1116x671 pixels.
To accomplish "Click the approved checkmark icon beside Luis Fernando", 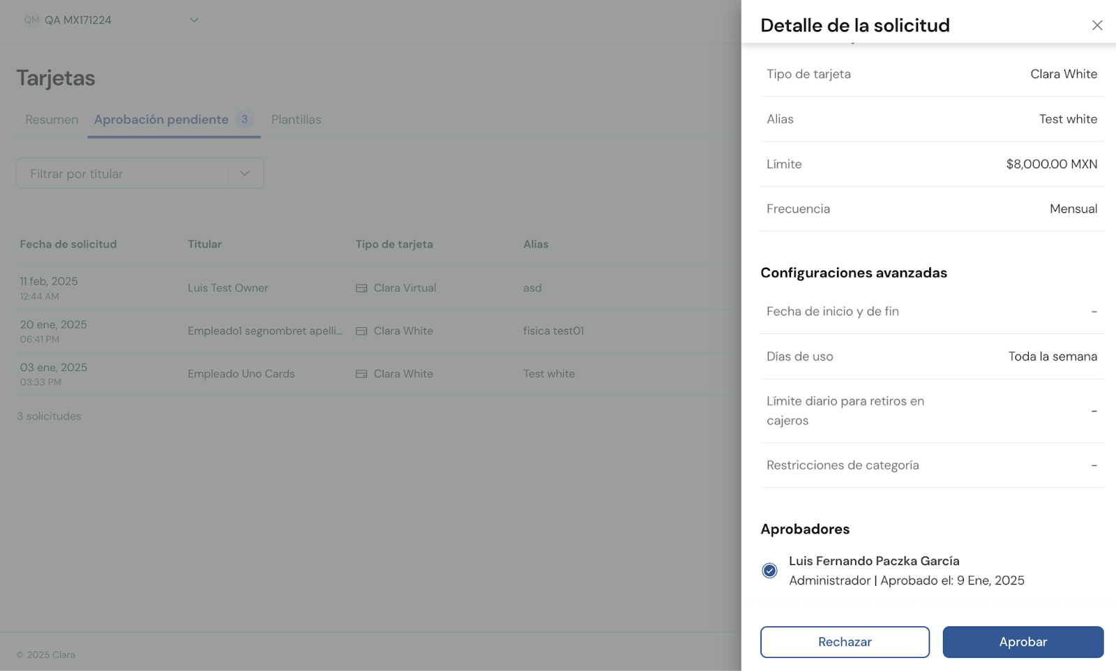I will [769, 571].
